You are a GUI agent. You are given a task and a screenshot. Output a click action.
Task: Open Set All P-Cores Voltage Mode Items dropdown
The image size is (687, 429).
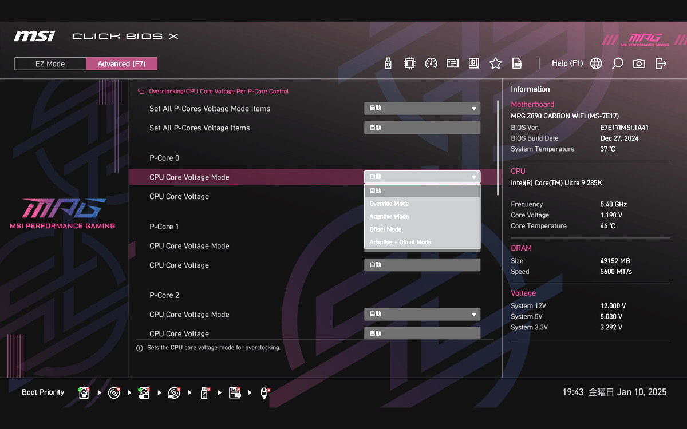423,109
